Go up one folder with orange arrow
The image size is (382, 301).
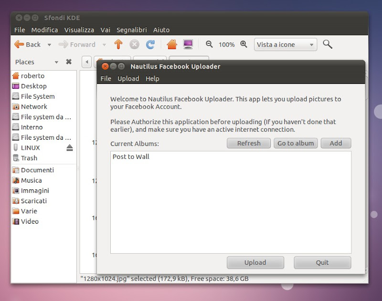[118, 44]
